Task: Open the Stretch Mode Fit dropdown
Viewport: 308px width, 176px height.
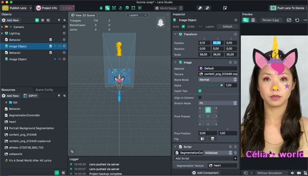Action: [x=218, y=103]
